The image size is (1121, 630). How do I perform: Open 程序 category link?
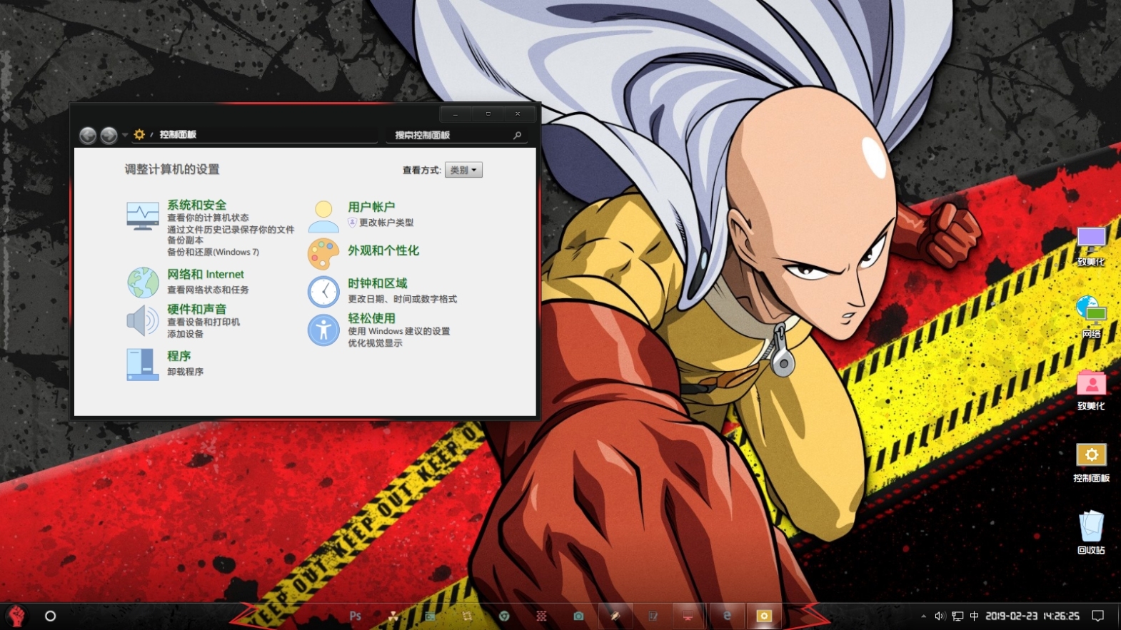point(179,356)
